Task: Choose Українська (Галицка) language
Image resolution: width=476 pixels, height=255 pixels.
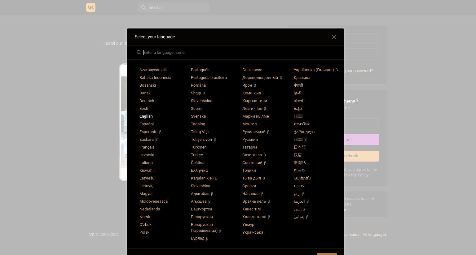Action: (314, 70)
